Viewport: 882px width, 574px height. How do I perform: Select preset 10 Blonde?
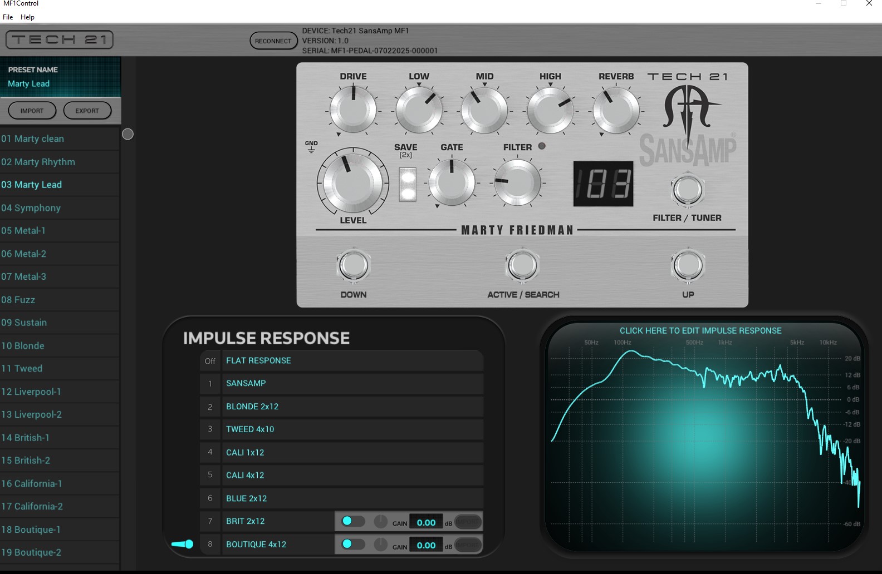pyautogui.click(x=60, y=345)
